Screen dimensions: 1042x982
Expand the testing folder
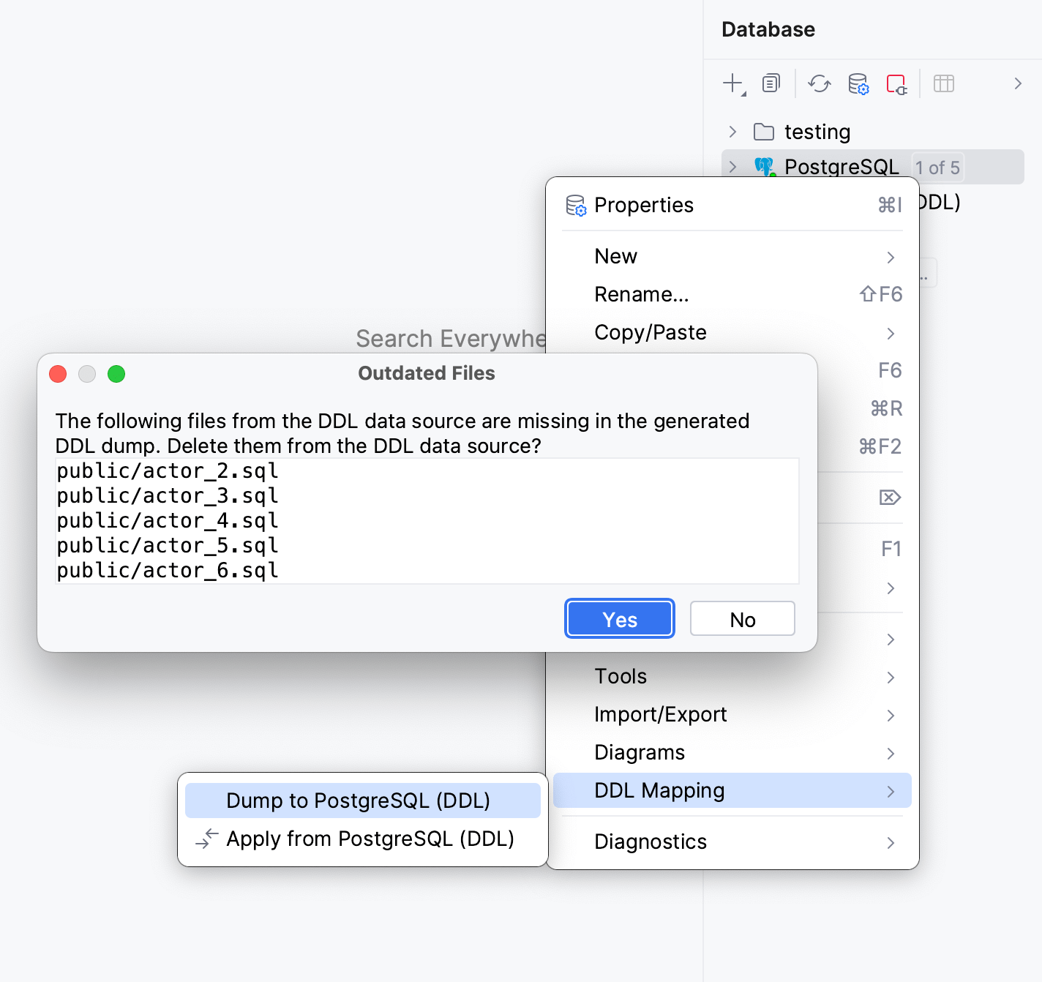click(x=732, y=132)
